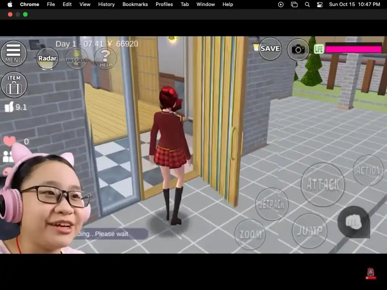Toggle the Radar button

47,59
